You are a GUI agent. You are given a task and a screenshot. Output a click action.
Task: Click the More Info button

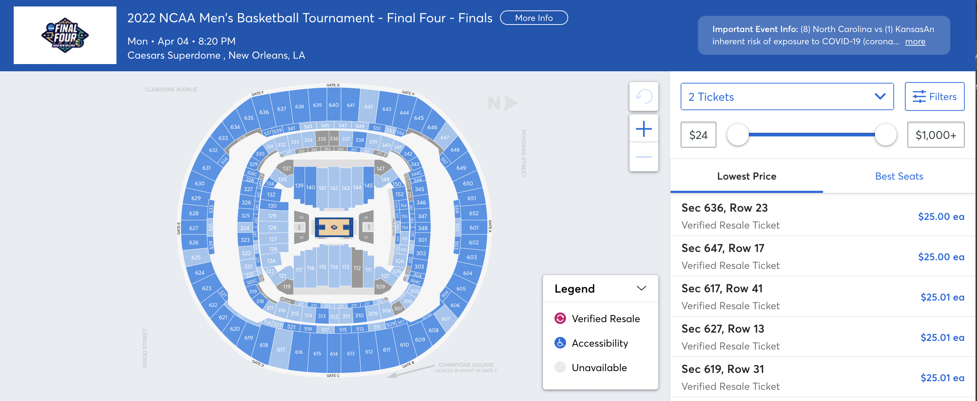coord(533,18)
